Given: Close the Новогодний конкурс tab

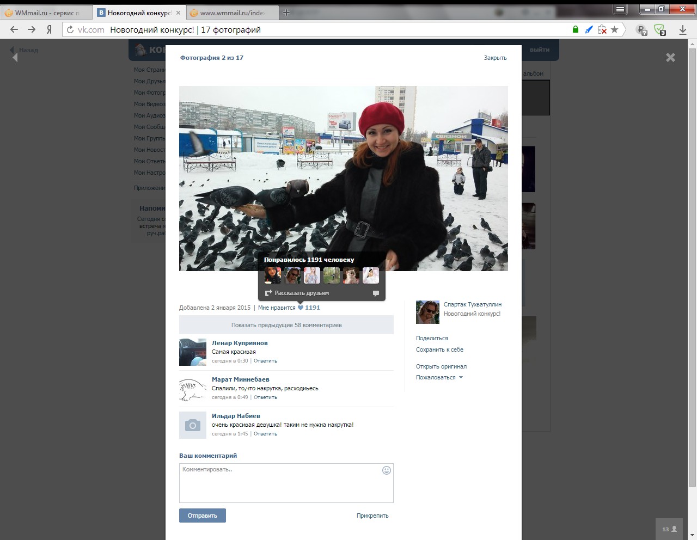Looking at the screenshot, I should [x=178, y=13].
